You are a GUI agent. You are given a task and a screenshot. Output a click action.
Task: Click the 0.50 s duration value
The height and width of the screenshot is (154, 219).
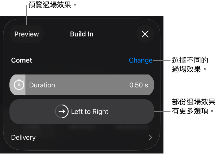point(139,85)
